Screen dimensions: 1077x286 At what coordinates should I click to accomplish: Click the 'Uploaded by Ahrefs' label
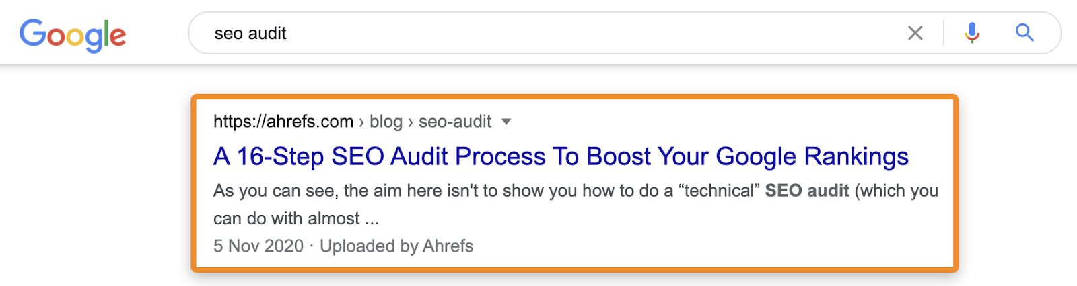[396, 246]
